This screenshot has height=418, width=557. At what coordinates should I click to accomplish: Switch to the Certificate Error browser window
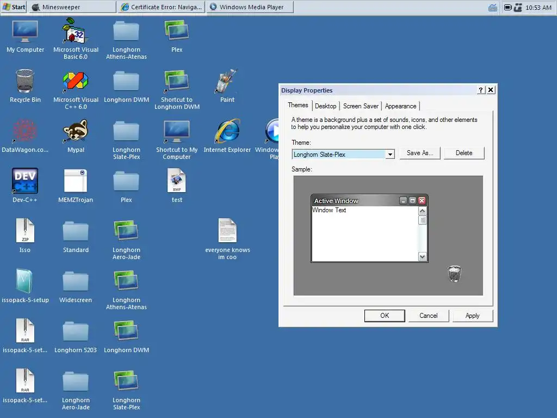[x=162, y=7]
